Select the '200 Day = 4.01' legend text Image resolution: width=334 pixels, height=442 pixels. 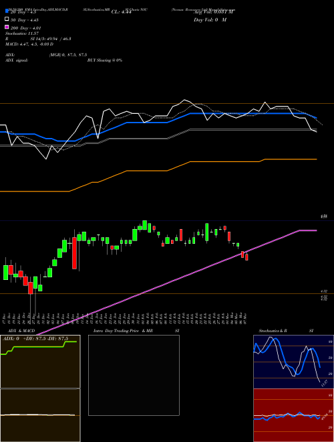26,28
